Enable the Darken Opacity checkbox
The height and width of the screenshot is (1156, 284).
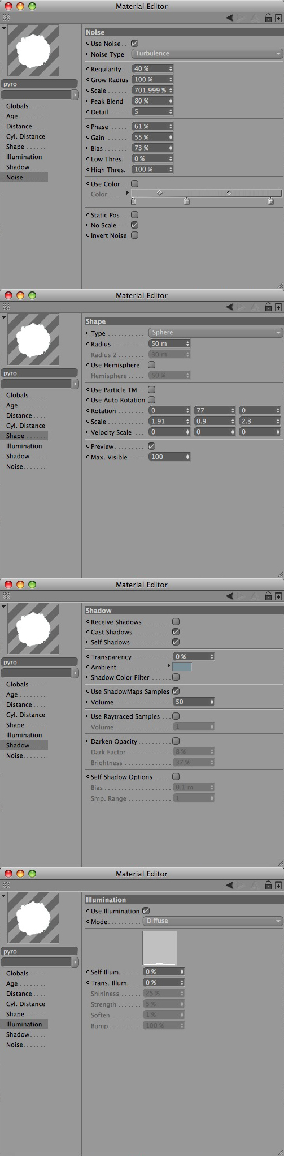click(x=176, y=741)
